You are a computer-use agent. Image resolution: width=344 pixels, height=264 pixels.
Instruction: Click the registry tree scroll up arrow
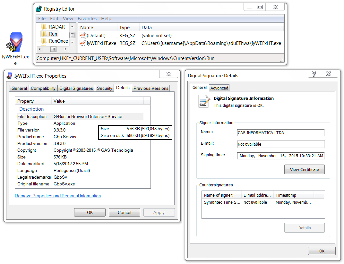pos(72,26)
